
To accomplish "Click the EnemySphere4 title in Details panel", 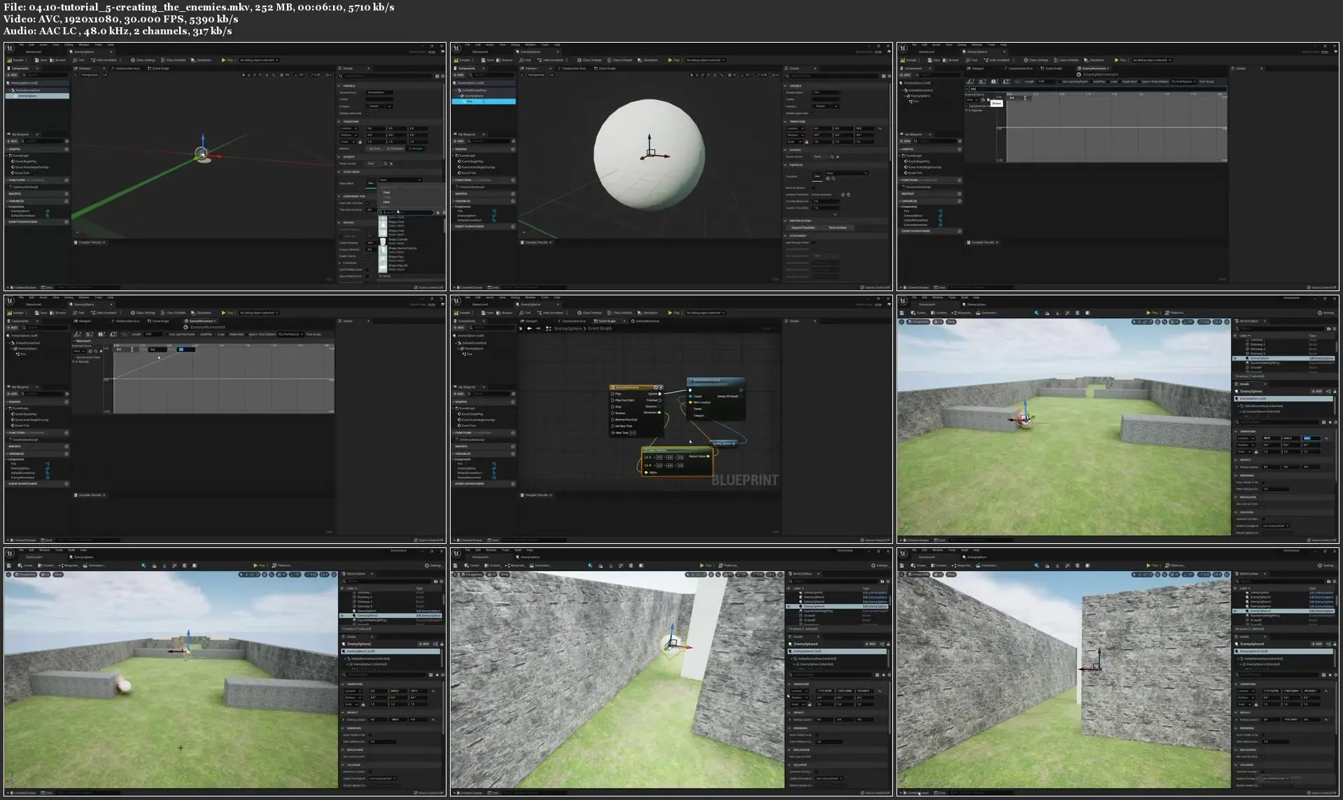I will 806,644.
